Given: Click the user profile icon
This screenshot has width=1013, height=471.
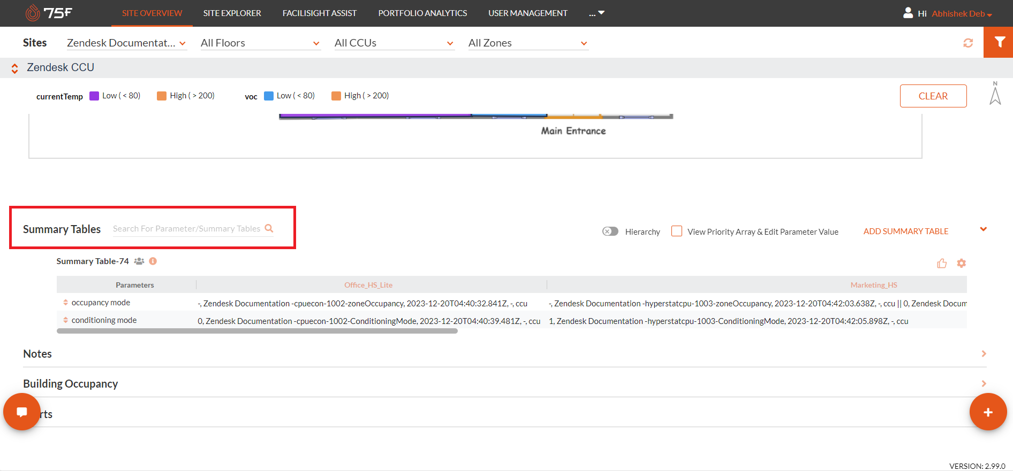Looking at the screenshot, I should (x=908, y=13).
